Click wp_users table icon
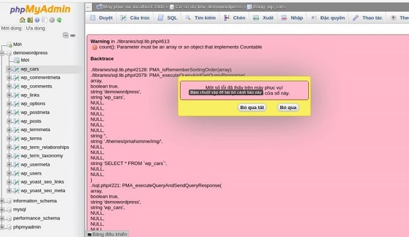Viewport: 409px width, 237px height. (16, 173)
